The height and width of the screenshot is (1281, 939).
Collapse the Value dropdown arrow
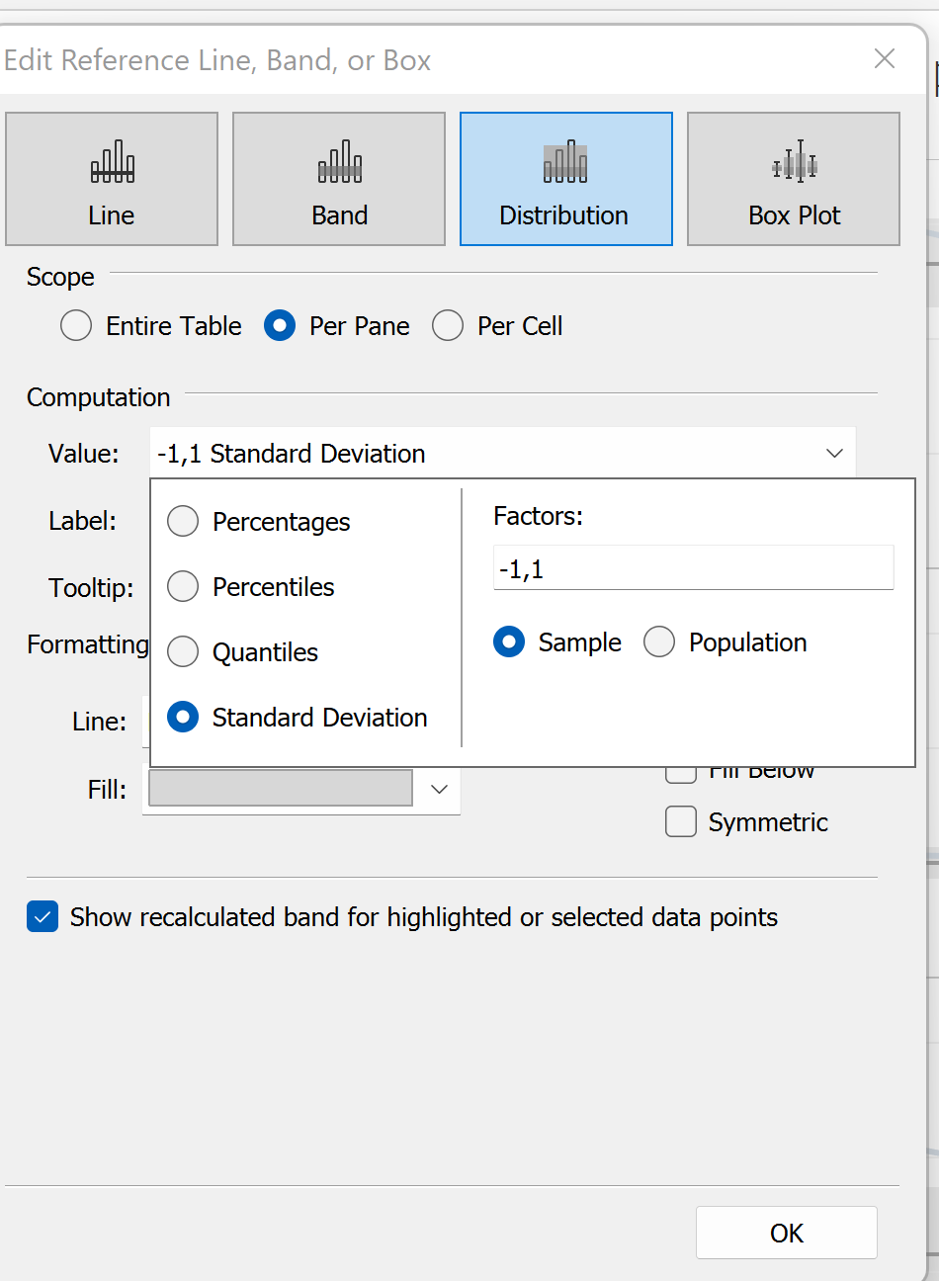[834, 454]
